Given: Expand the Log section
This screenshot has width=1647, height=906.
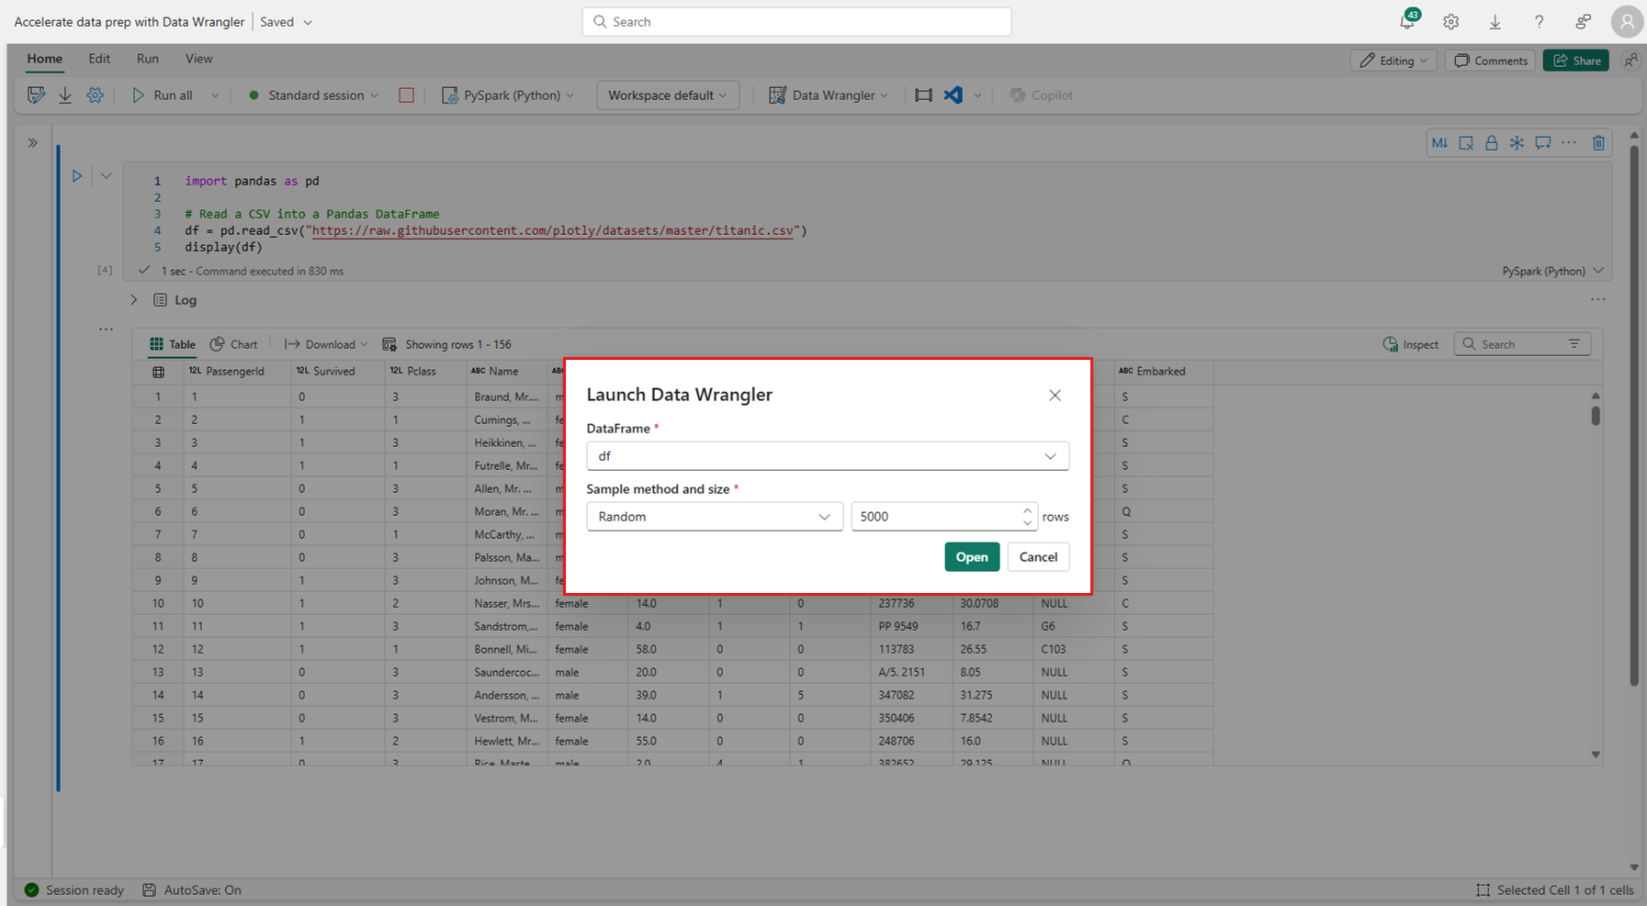Looking at the screenshot, I should click(x=134, y=300).
